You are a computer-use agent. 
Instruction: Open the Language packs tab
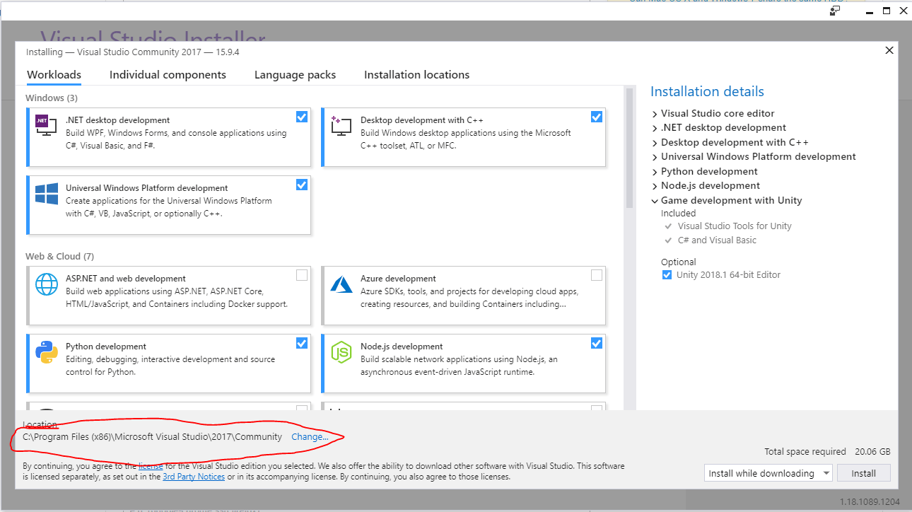pyautogui.click(x=295, y=74)
